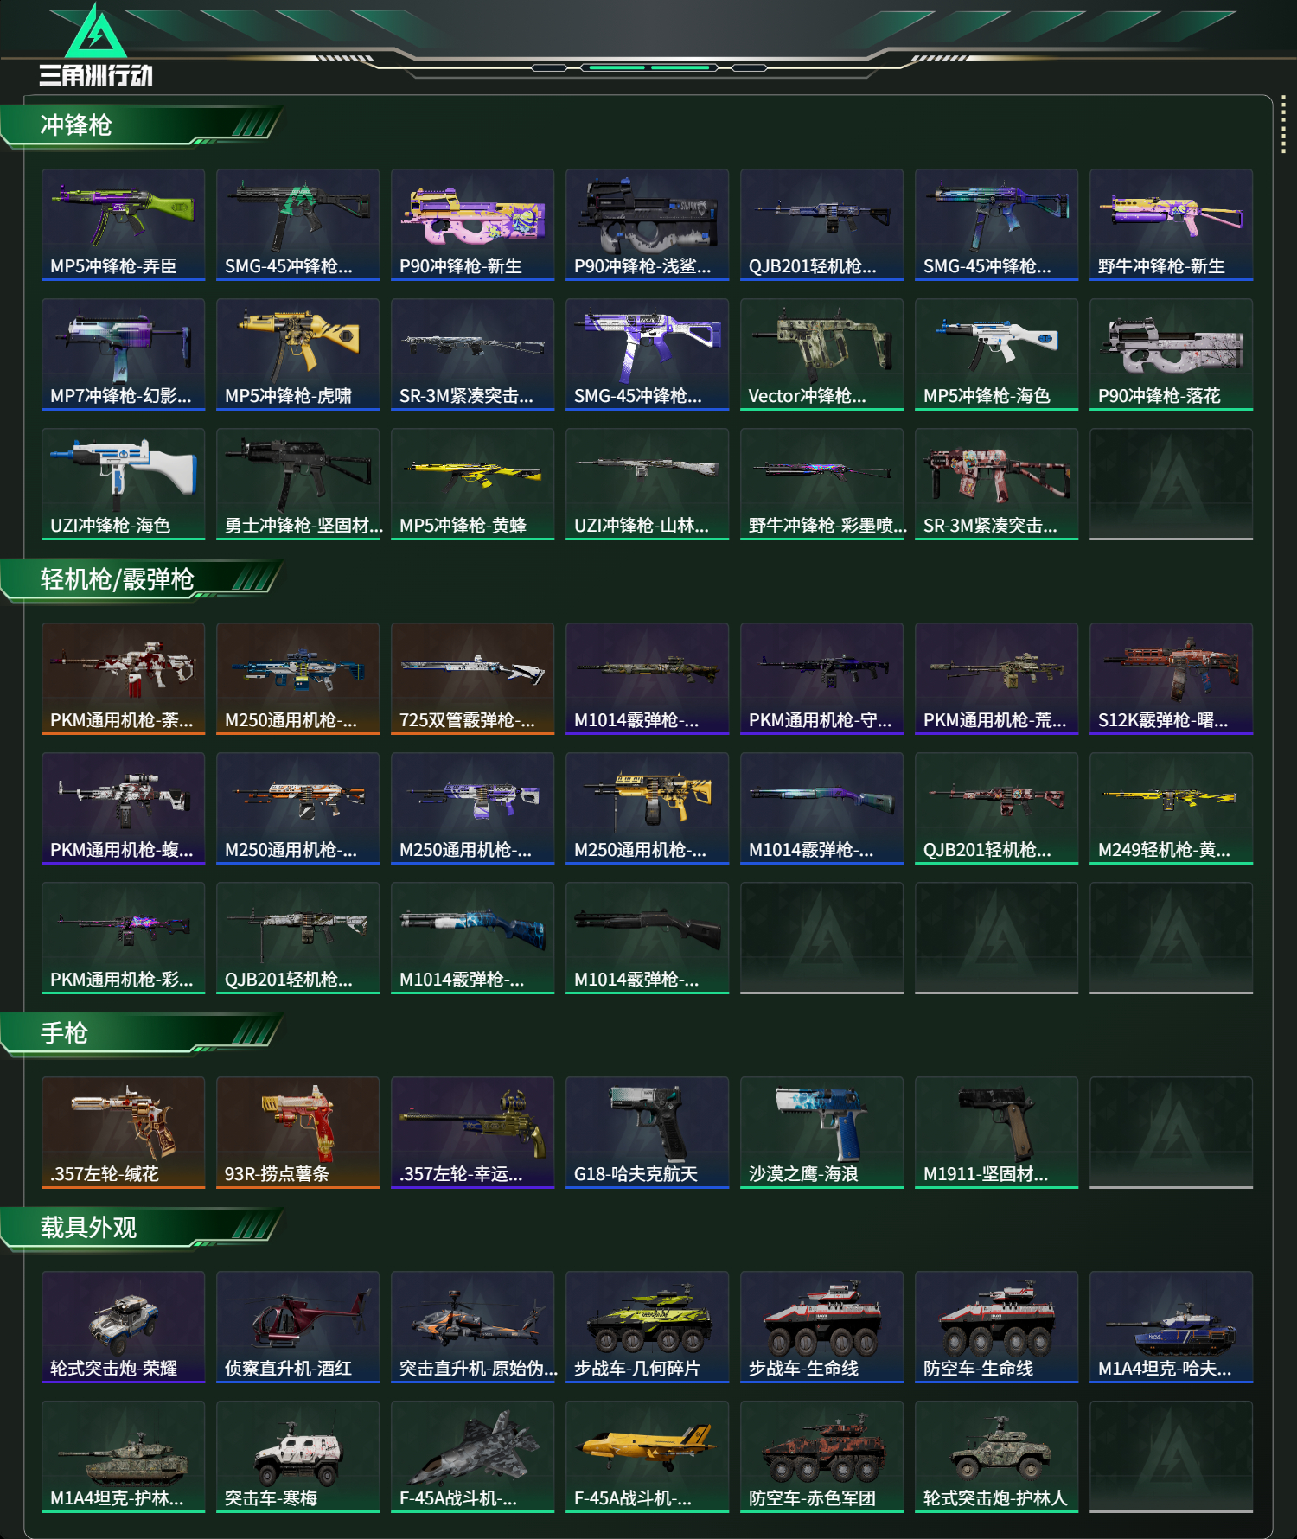The width and height of the screenshot is (1297, 1539).
Task: Select the .357左轮-缄花 pistol skin
Action: [124, 1133]
